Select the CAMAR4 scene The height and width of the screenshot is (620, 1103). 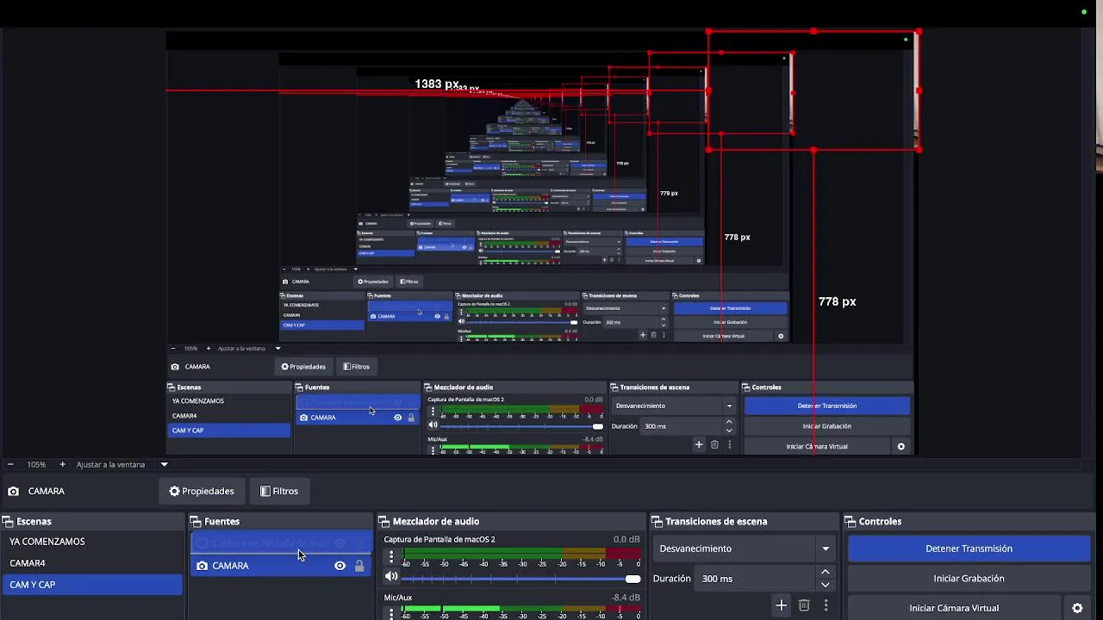coord(92,563)
